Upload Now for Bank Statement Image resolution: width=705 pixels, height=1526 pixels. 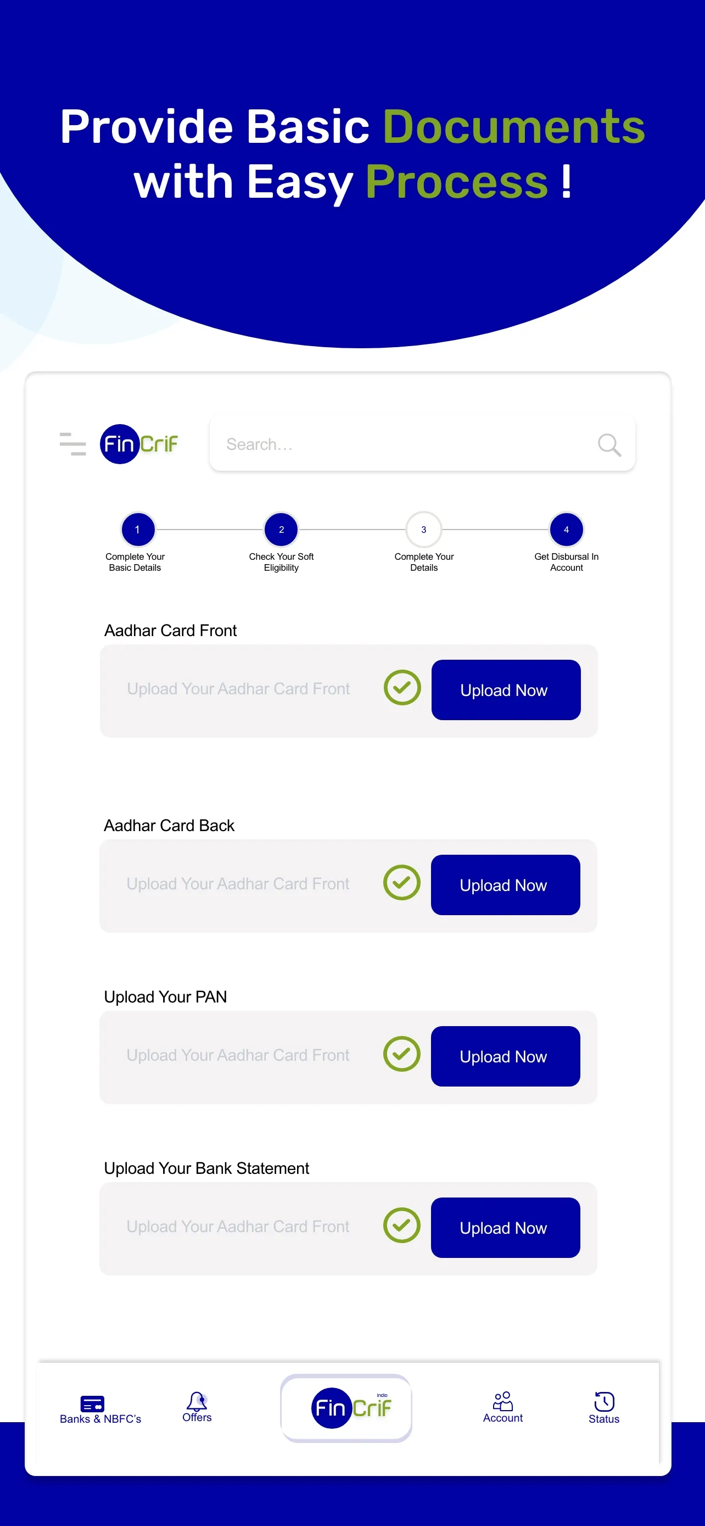pyautogui.click(x=506, y=1227)
